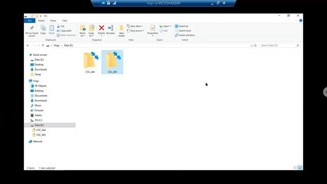Open OS (C:) drive in sidebar
The width and height of the screenshot is (327, 184).
[x=38, y=120]
